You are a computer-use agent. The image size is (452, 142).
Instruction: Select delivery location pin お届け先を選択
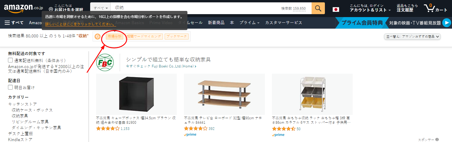[66, 8]
